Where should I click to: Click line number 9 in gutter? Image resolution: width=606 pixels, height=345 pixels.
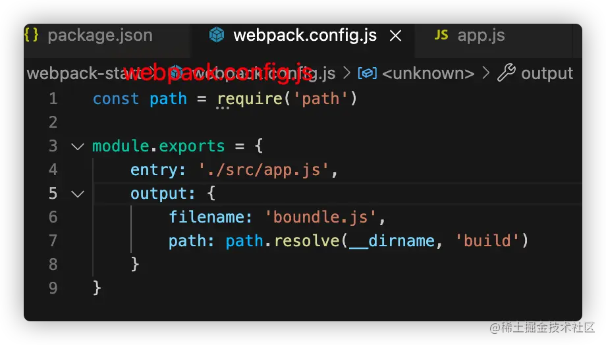pos(53,288)
